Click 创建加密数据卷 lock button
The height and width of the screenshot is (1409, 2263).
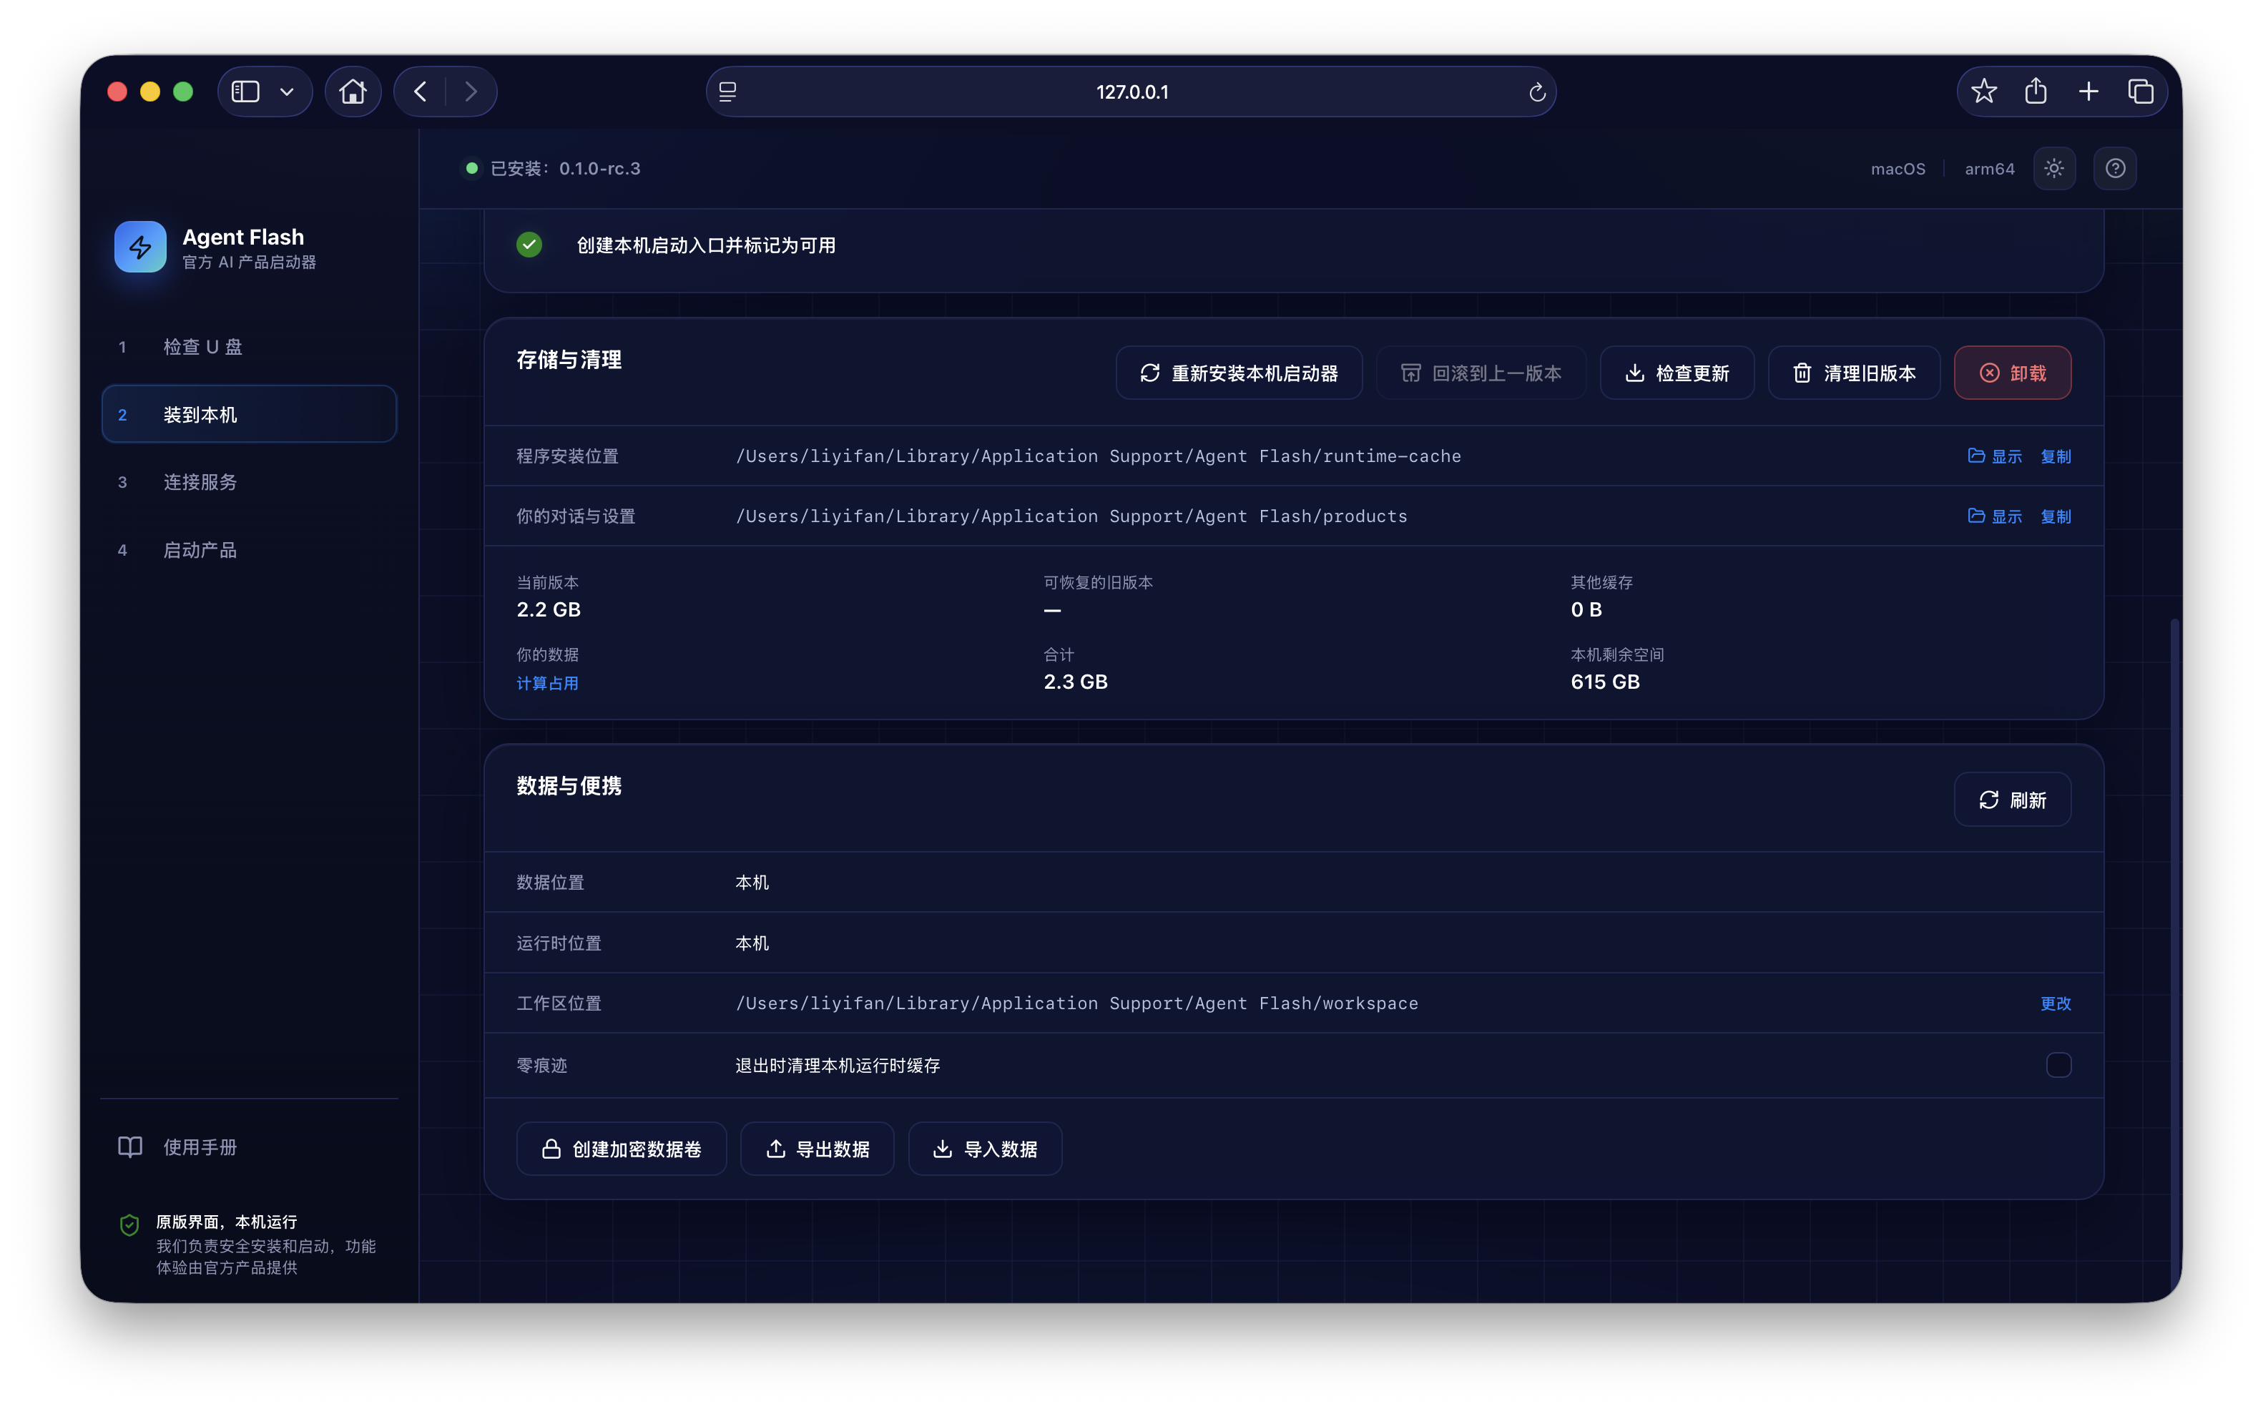tap(621, 1149)
